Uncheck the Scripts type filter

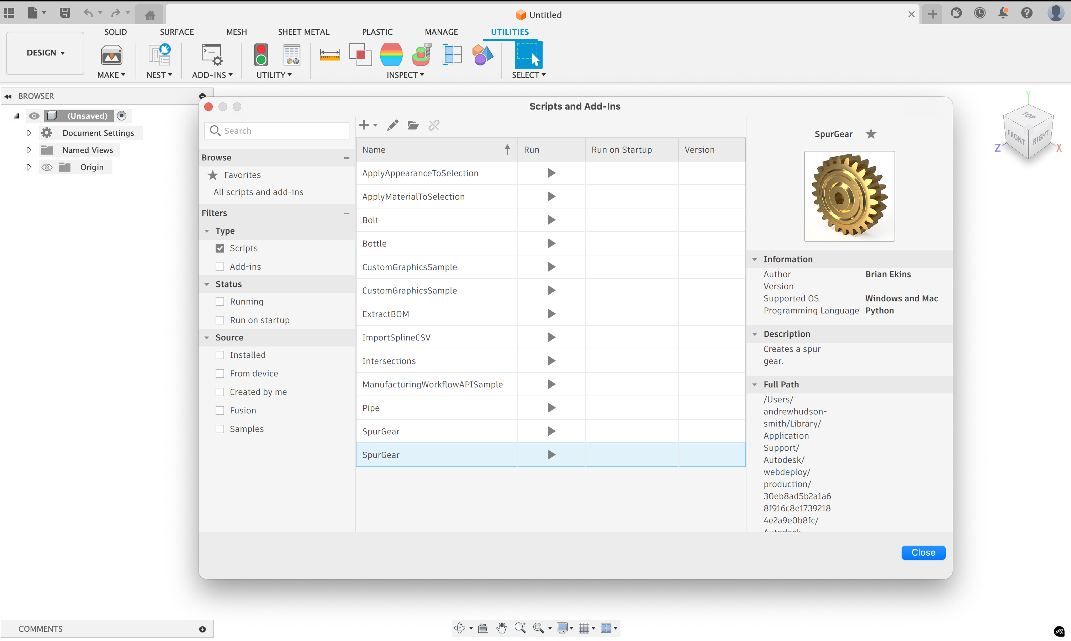(x=220, y=248)
